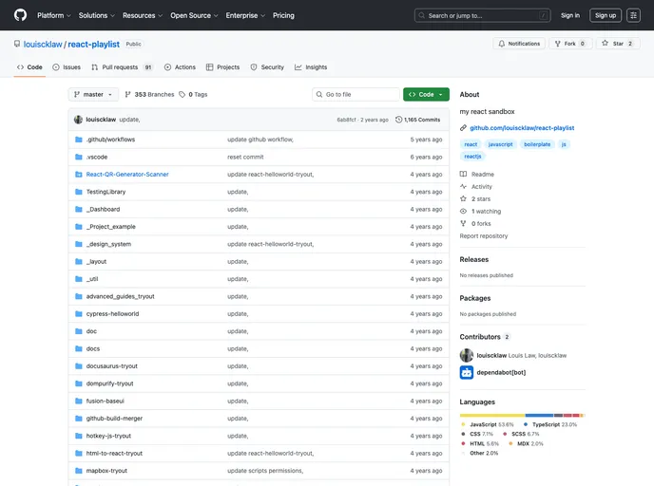The image size is (654, 486).
Task: Open the .github/workflows folder
Action: pos(110,140)
